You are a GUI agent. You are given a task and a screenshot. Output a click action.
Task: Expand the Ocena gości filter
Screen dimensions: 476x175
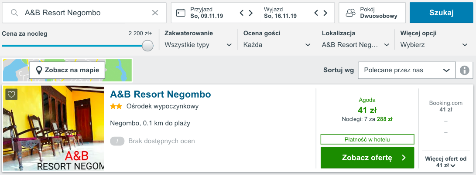[277, 44]
